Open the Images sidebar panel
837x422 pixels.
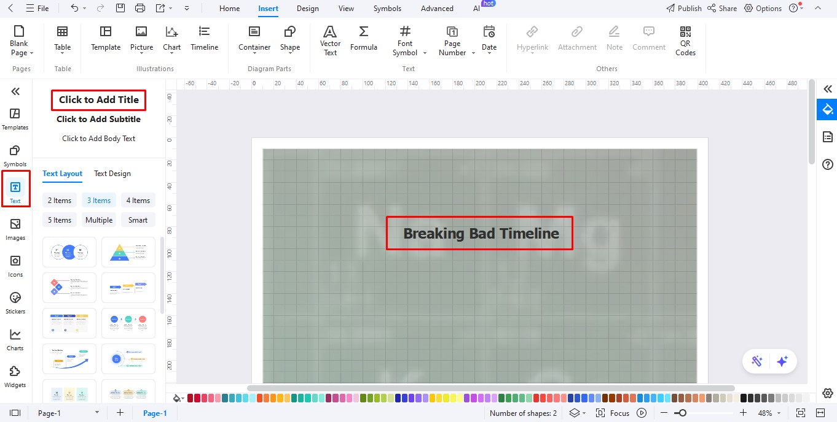pyautogui.click(x=15, y=229)
